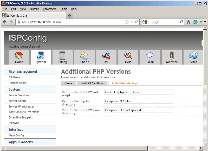
Task: Go to the browser Home page icon
Action: coord(188,22)
